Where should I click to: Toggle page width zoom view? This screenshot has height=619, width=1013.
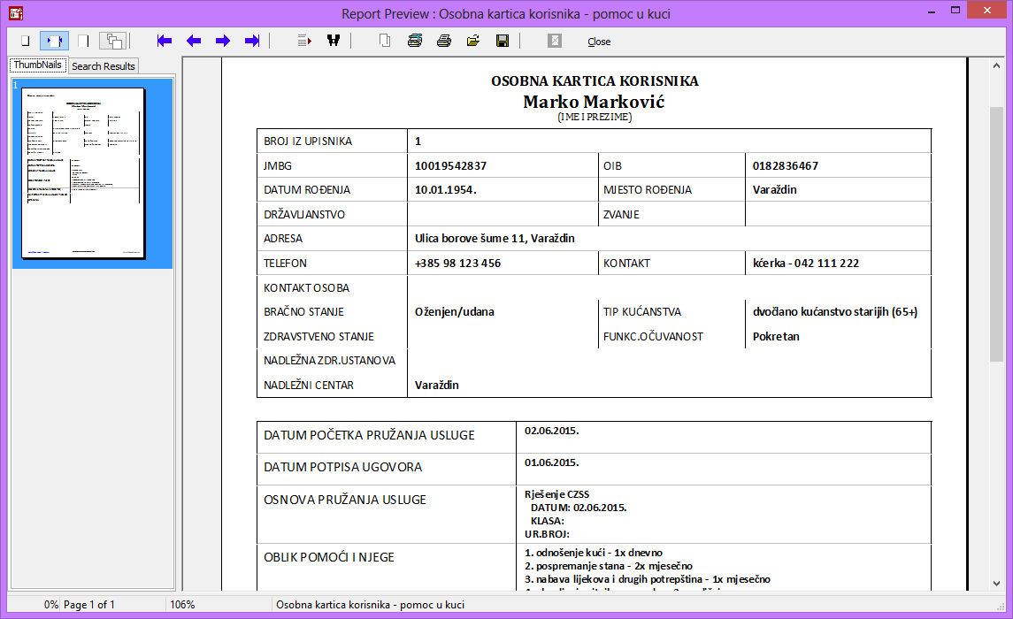(55, 41)
